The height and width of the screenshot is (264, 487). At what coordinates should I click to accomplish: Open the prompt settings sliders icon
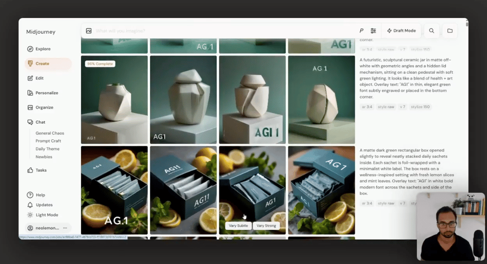coord(373,31)
